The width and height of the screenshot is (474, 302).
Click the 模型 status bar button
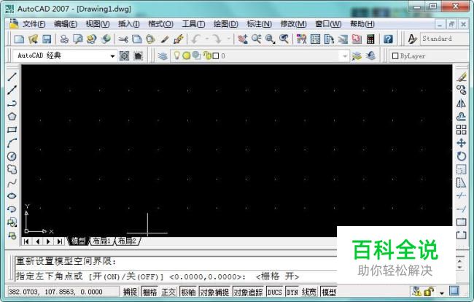pyautogui.click(x=329, y=292)
